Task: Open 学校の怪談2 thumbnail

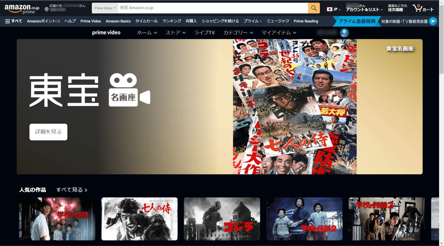Action: pyautogui.click(x=304, y=219)
